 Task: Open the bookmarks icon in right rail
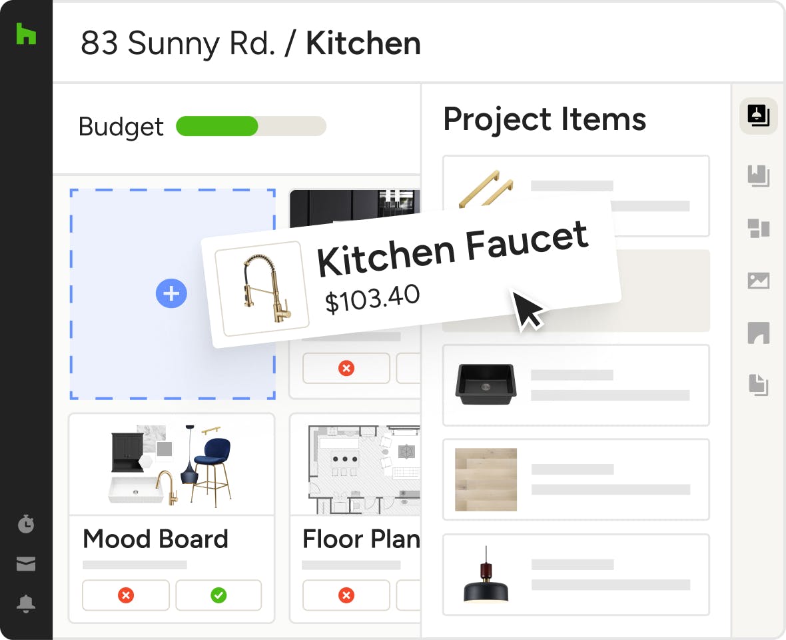[x=759, y=176]
